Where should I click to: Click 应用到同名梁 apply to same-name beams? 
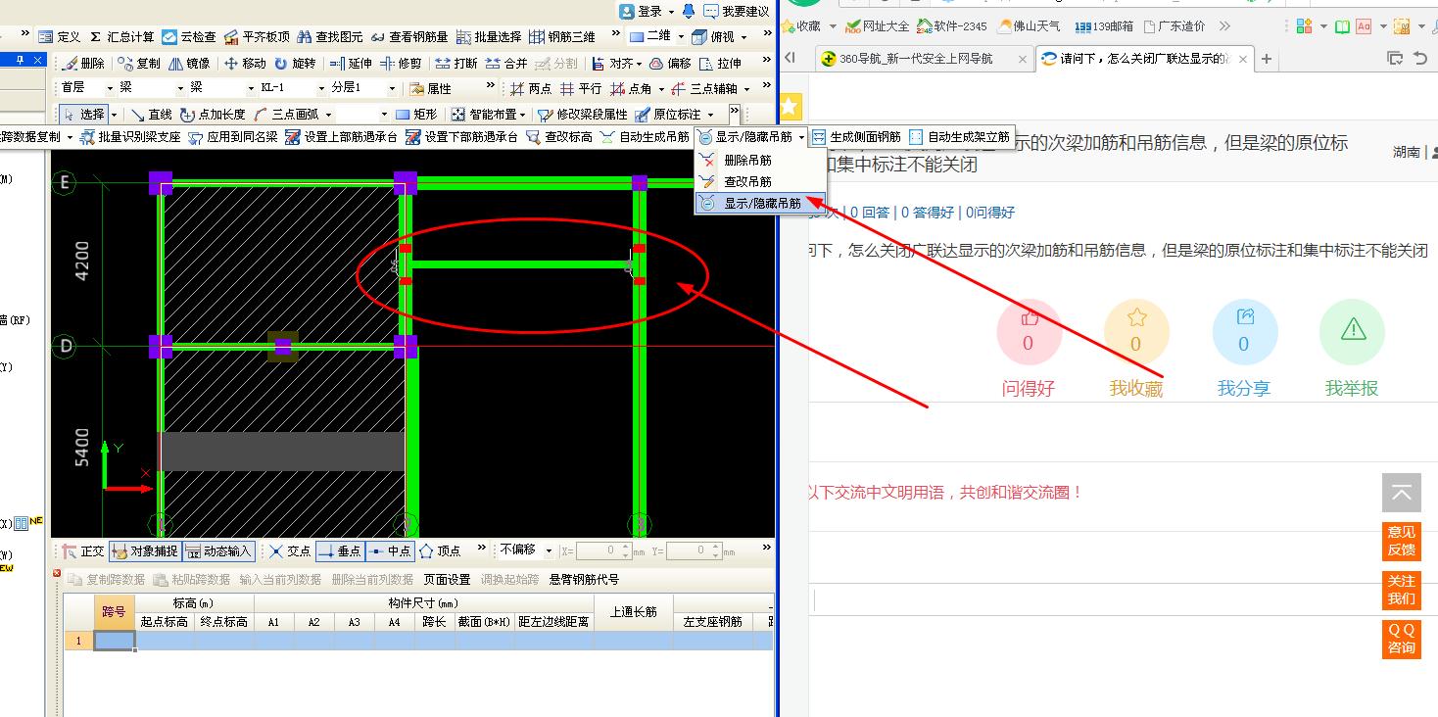point(233,137)
